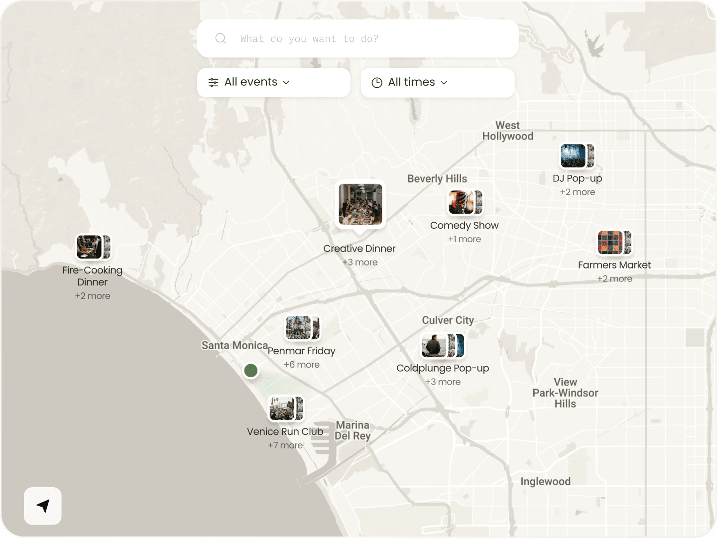
Task: Click '+7 more' under Venice Run Club
Action: click(x=285, y=445)
